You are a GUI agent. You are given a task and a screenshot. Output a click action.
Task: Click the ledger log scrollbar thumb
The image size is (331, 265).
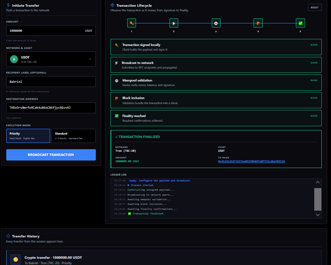point(318,199)
